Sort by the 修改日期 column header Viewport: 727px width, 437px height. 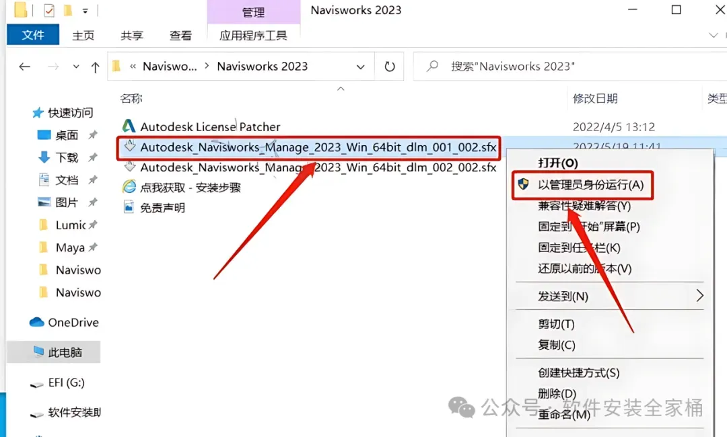[x=595, y=98]
